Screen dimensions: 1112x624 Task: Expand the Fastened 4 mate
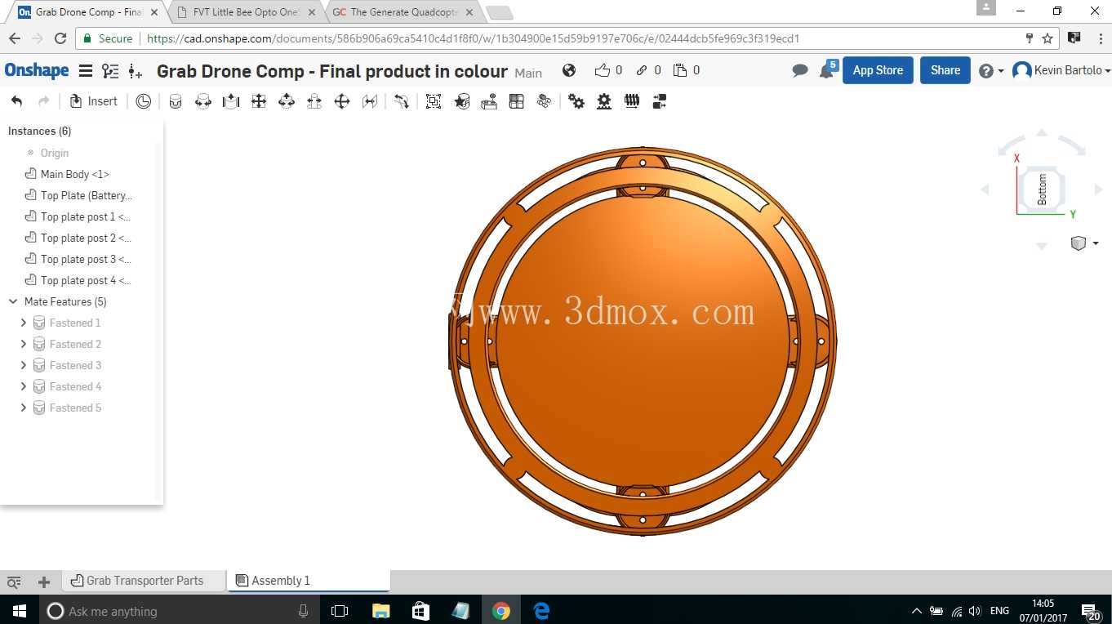click(x=23, y=386)
